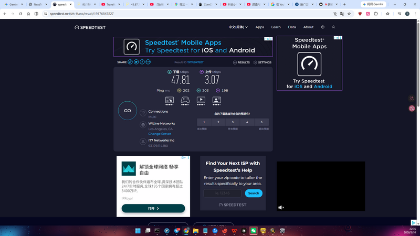Open the account profile icon in header
Image resolution: width=420 pixels, height=236 pixels.
333,27
